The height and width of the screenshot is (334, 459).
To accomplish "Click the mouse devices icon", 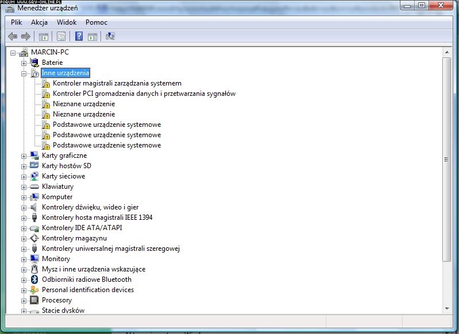I will [34, 269].
